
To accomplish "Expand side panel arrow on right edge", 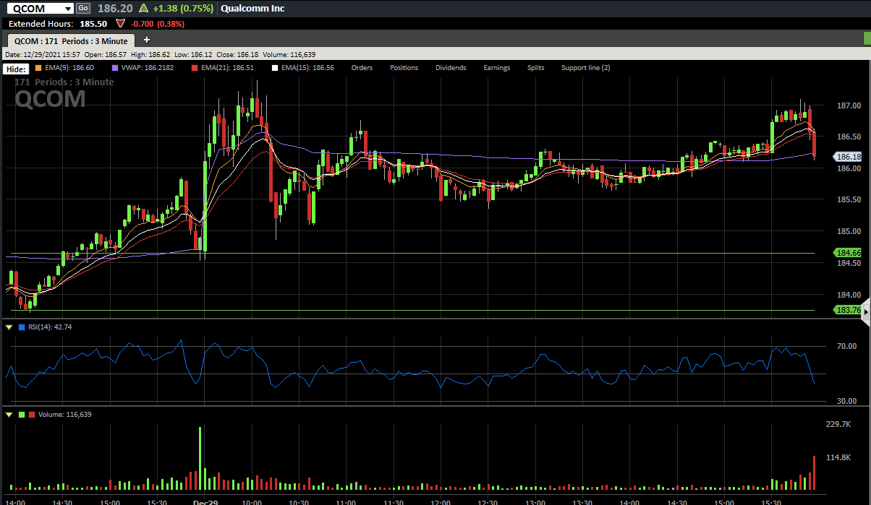I will pos(866,312).
